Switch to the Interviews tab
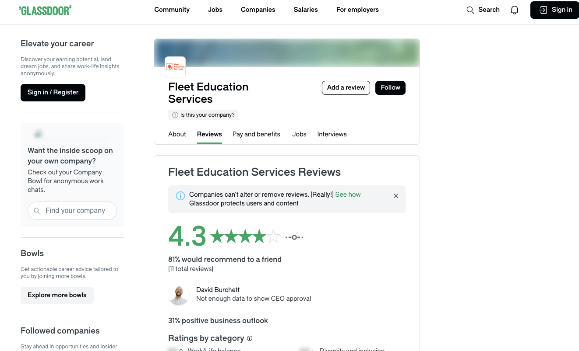The height and width of the screenshot is (351, 579). tap(332, 134)
